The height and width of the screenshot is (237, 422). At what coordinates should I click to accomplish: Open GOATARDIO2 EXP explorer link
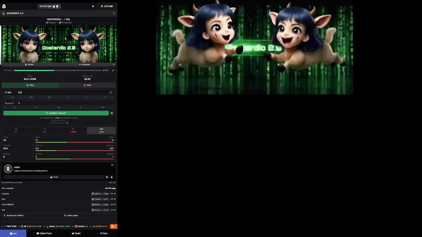click(x=113, y=205)
